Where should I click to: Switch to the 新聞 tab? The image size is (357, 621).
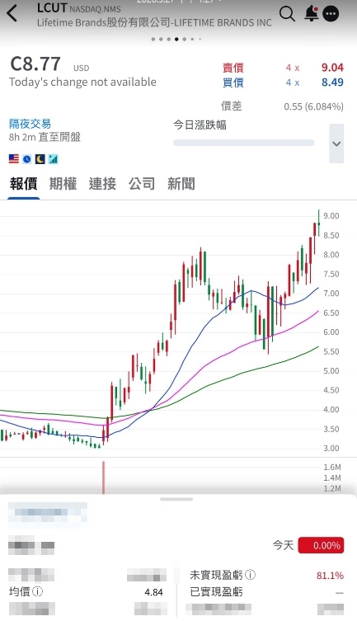pos(181,184)
